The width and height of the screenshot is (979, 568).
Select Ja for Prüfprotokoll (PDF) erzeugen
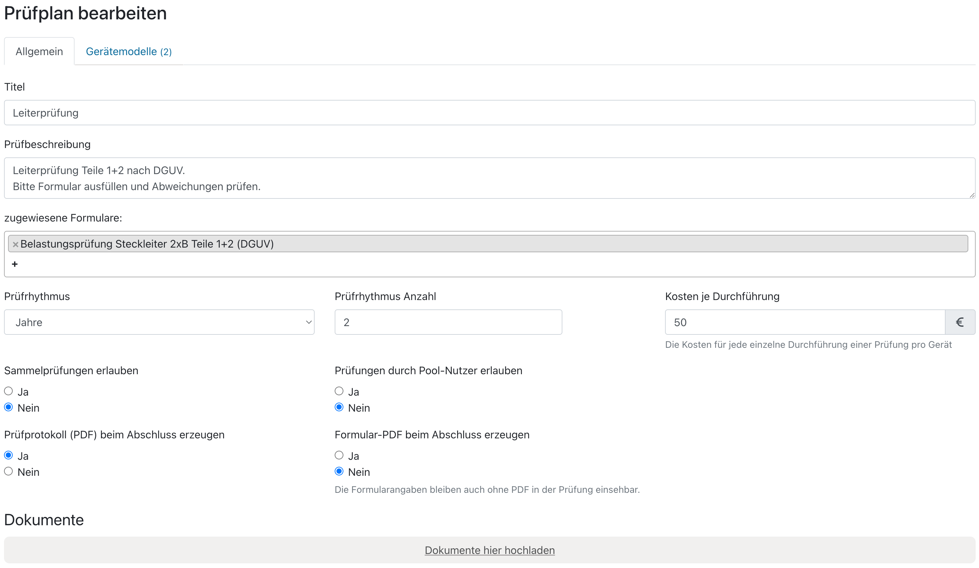pos(9,455)
